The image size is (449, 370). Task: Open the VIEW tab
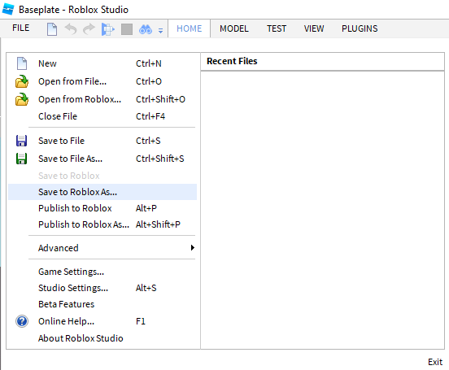pyautogui.click(x=314, y=28)
